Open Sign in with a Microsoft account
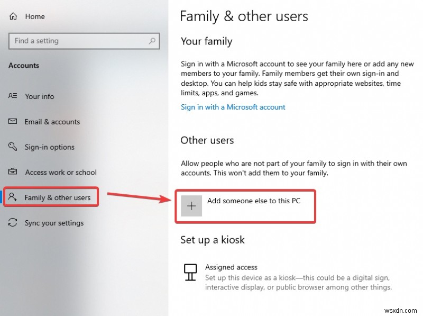The width and height of the screenshot is (423, 316). [x=233, y=106]
